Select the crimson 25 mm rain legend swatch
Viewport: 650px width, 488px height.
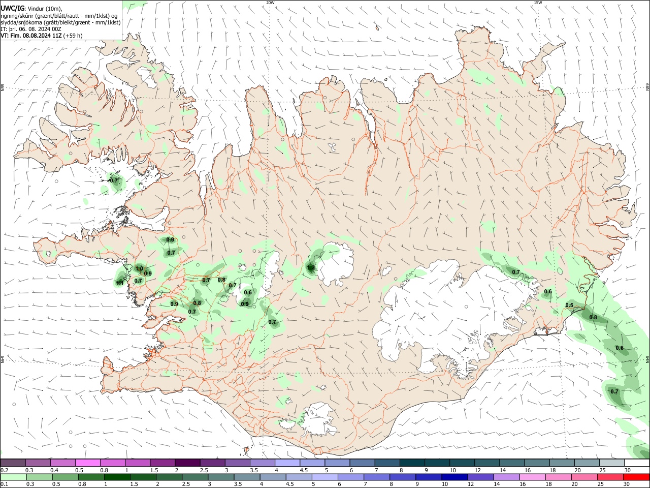tap(611, 477)
